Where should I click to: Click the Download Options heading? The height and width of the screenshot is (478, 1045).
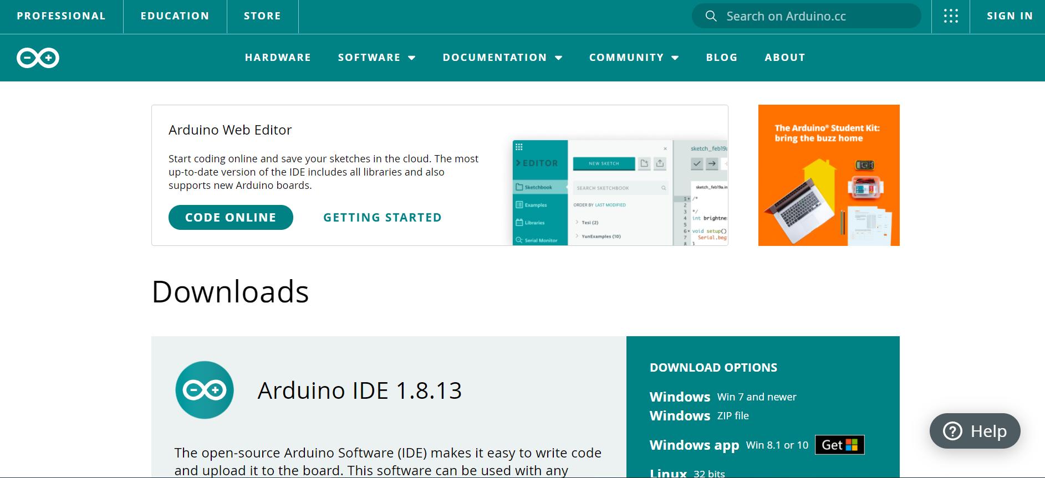pos(713,367)
